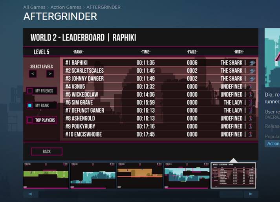Screen dimensions: 280x202
Task: Enable the My Friends checkbox
Action: [30, 91]
